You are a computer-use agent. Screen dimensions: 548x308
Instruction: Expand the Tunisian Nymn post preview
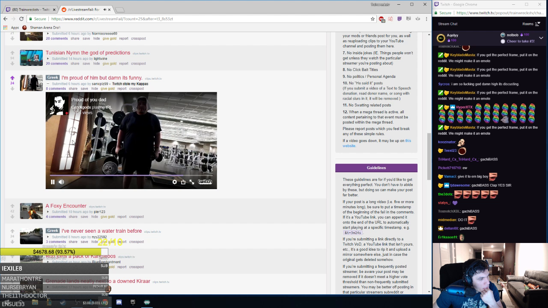(48, 59)
